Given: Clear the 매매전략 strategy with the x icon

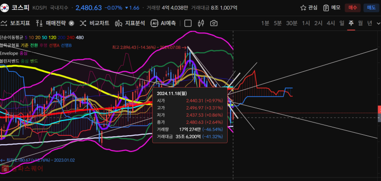Looking at the screenshot, I should click(71, 23).
